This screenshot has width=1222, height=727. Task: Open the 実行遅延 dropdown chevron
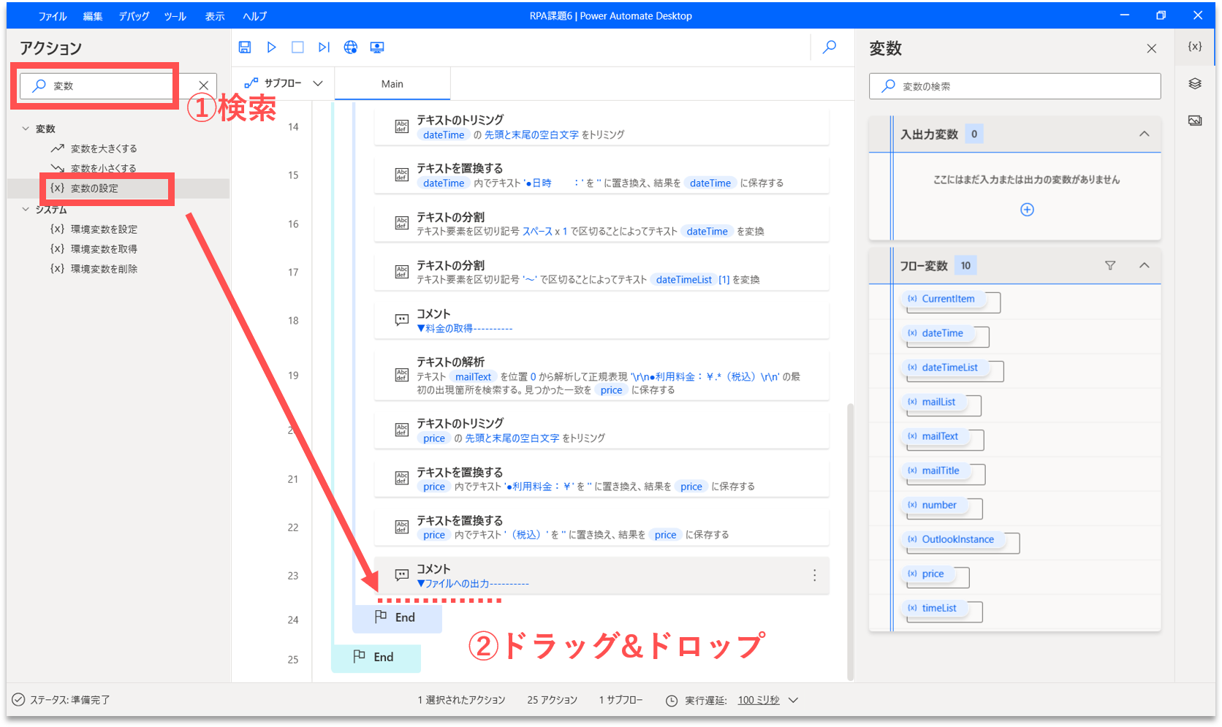point(794,700)
